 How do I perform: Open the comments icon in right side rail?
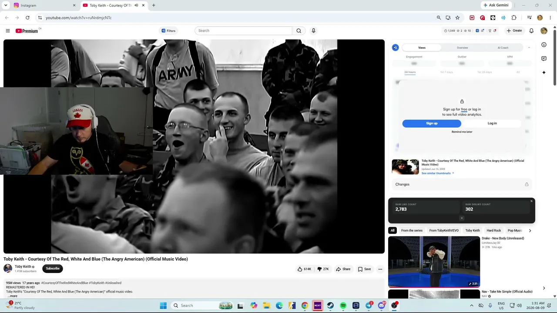(544, 59)
